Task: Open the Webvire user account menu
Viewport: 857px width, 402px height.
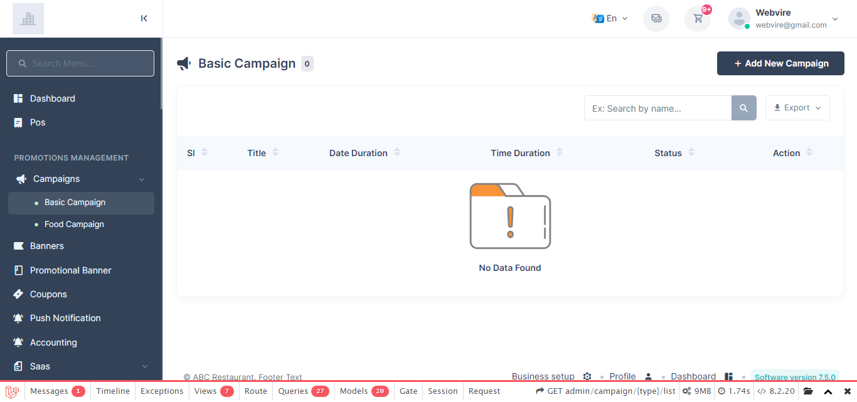Action: point(784,18)
